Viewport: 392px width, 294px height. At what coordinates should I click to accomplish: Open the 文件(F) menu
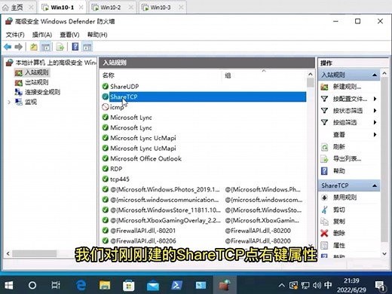(x=15, y=35)
